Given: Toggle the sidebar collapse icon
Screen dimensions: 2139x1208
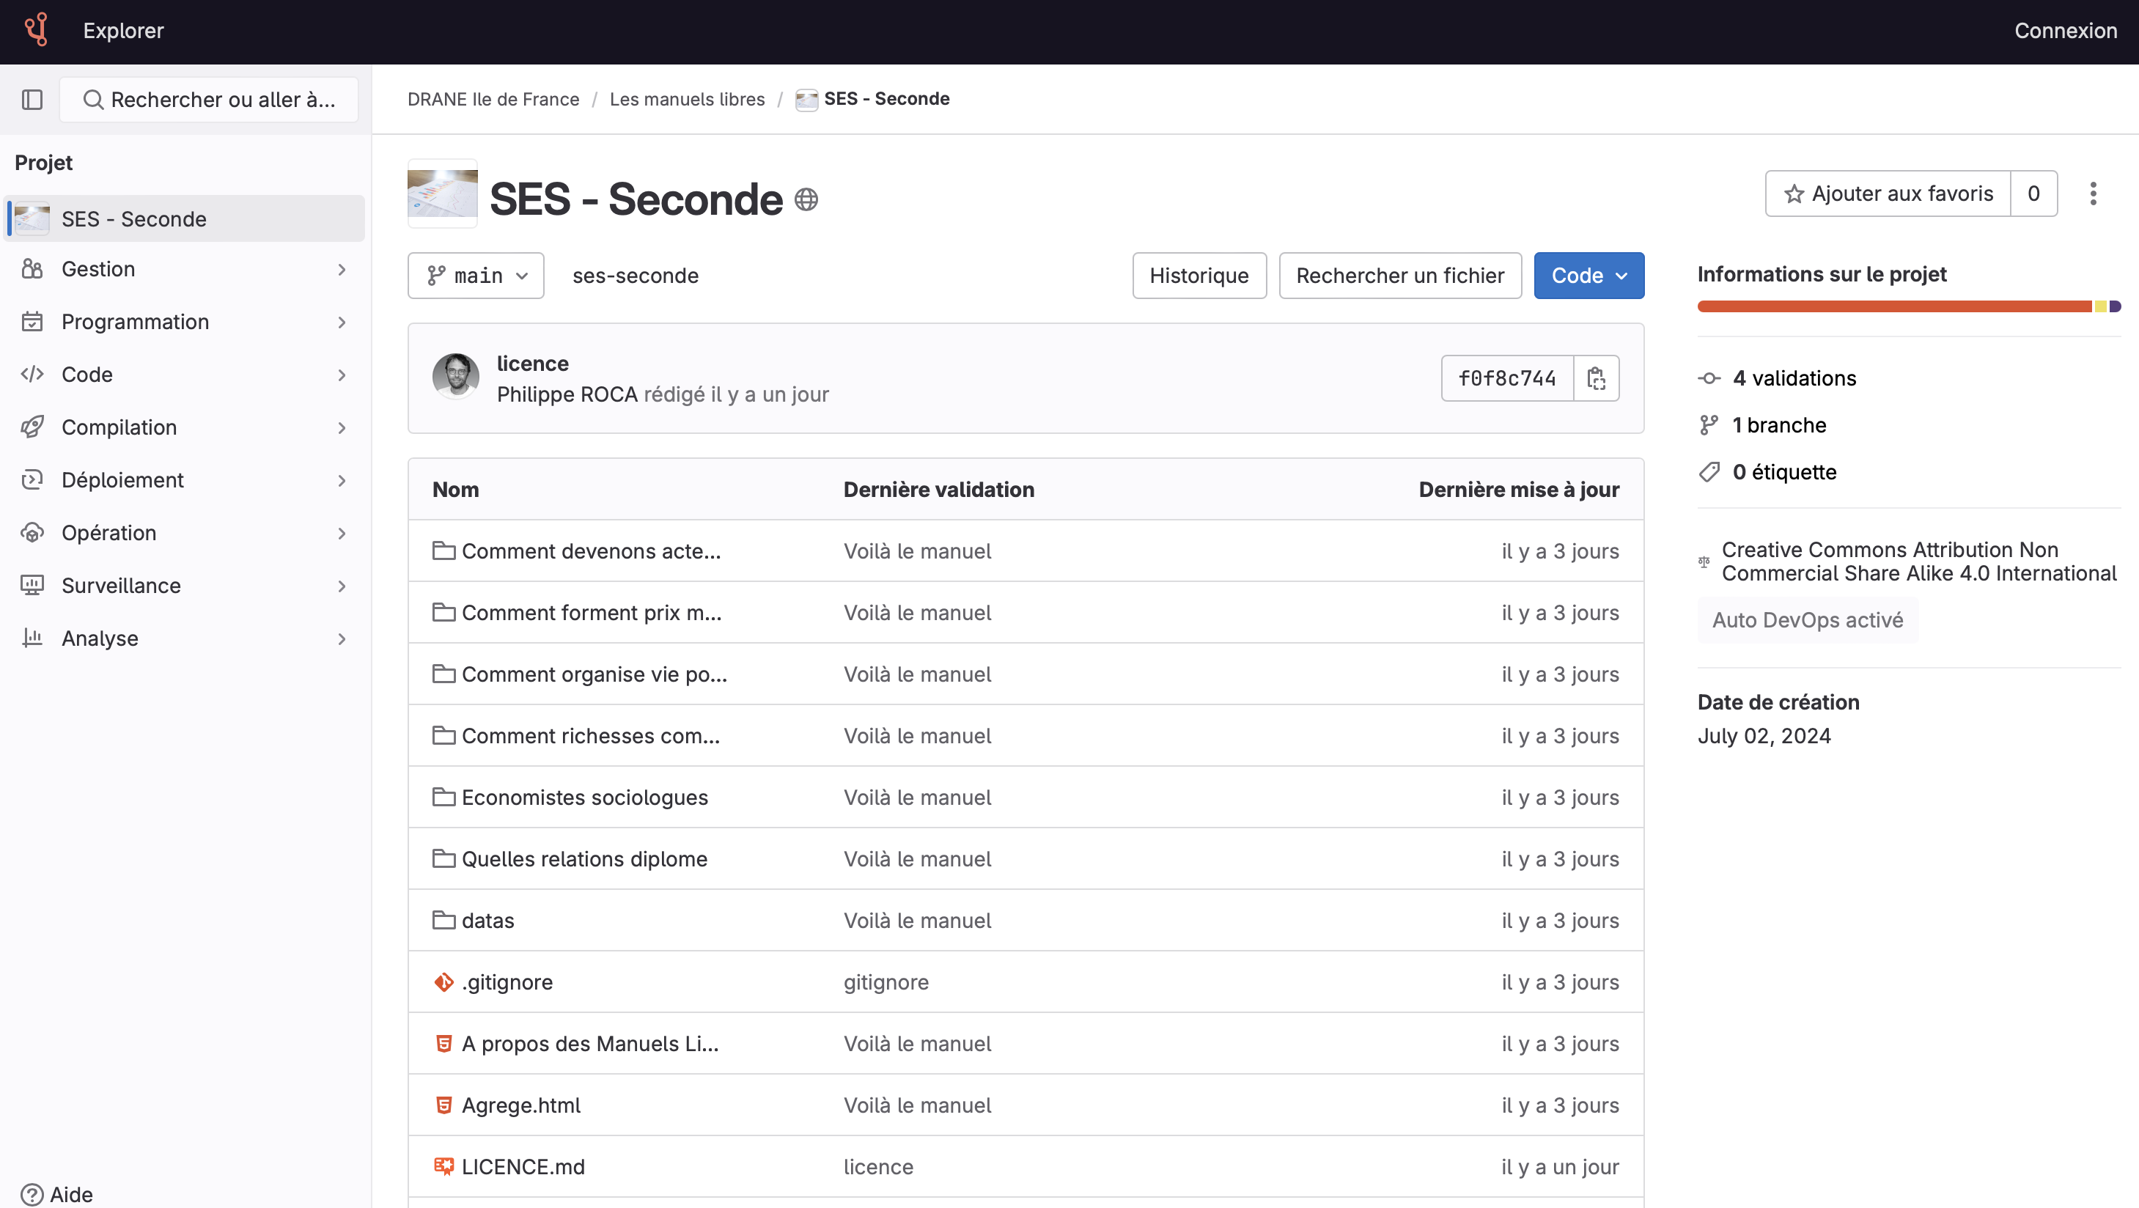Looking at the screenshot, I should pyautogui.click(x=32, y=100).
